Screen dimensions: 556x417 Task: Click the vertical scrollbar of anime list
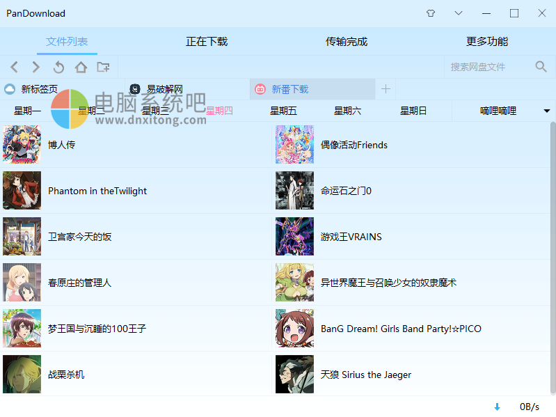click(553, 258)
